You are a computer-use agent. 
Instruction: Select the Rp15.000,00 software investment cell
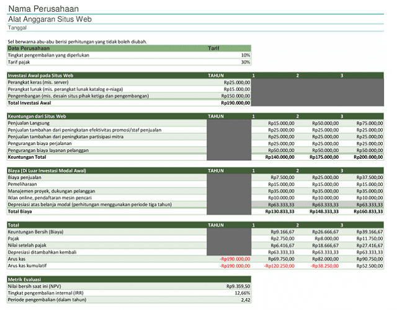click(237, 89)
